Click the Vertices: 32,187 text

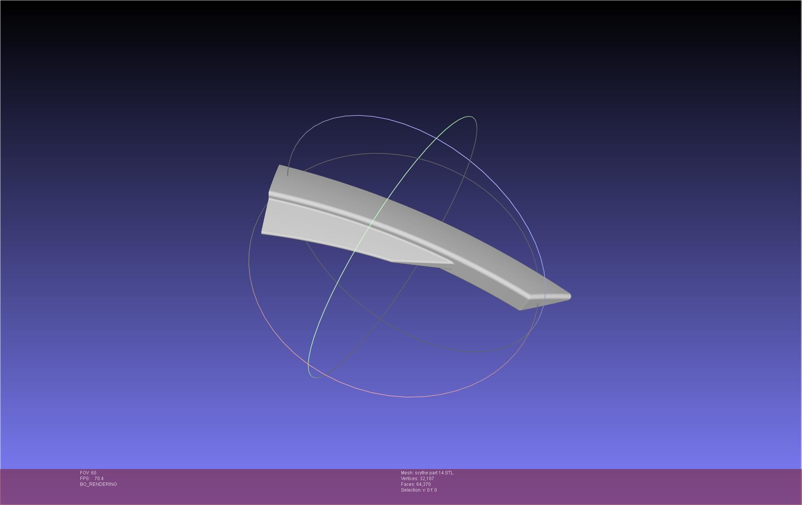click(x=417, y=479)
